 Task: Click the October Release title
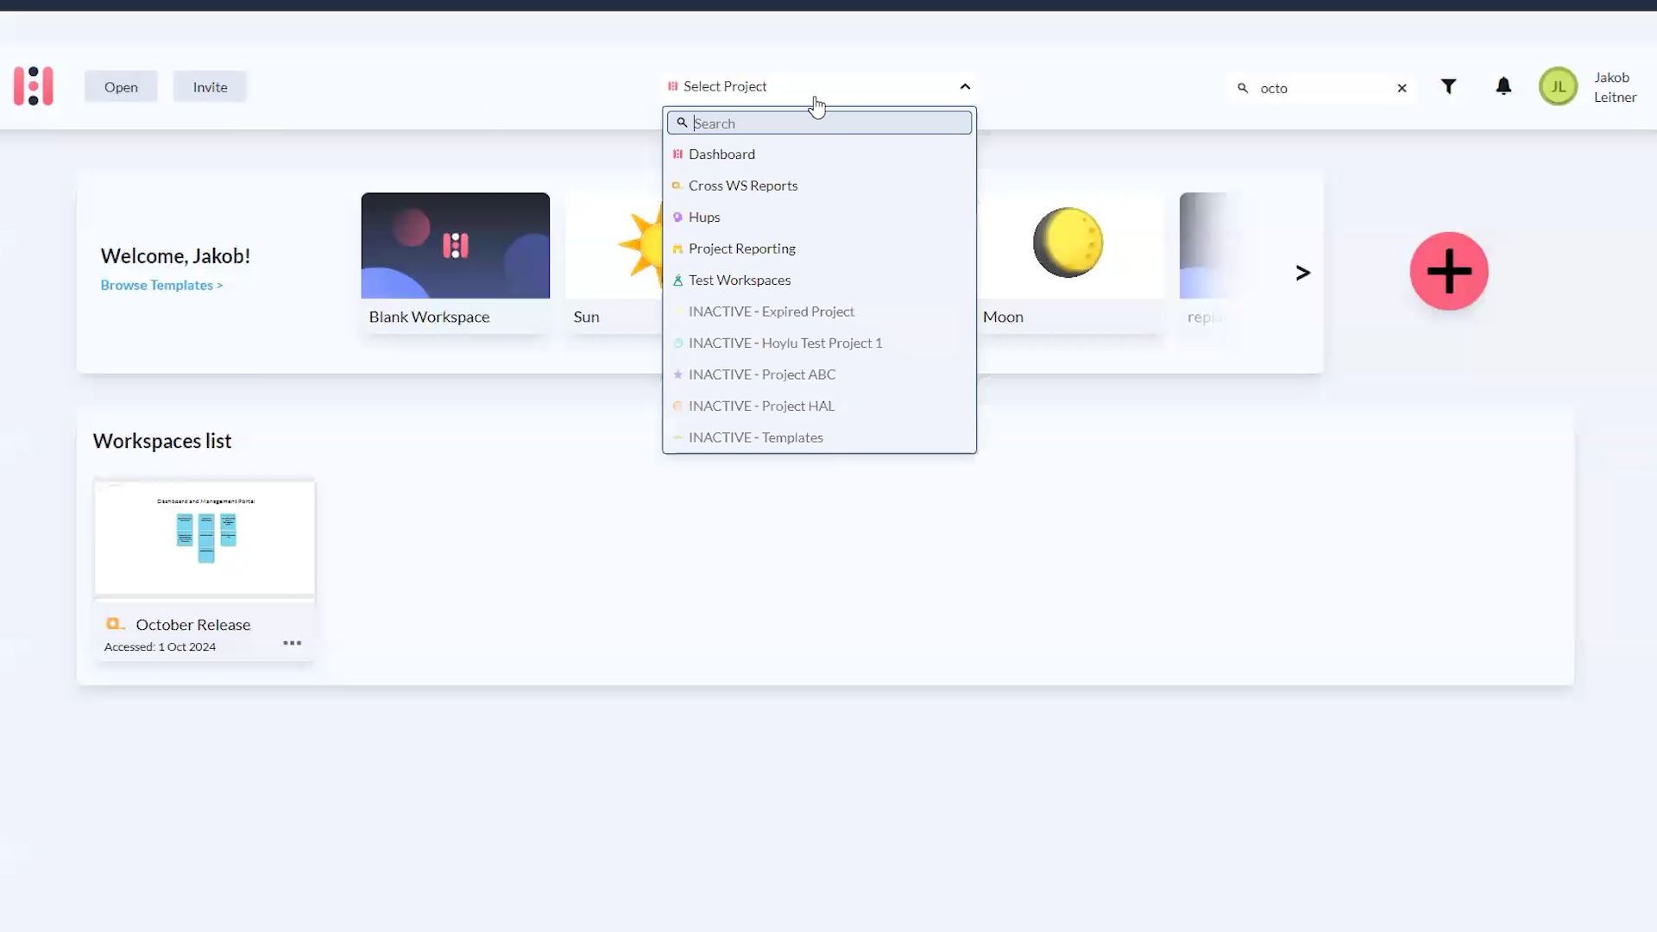point(192,624)
